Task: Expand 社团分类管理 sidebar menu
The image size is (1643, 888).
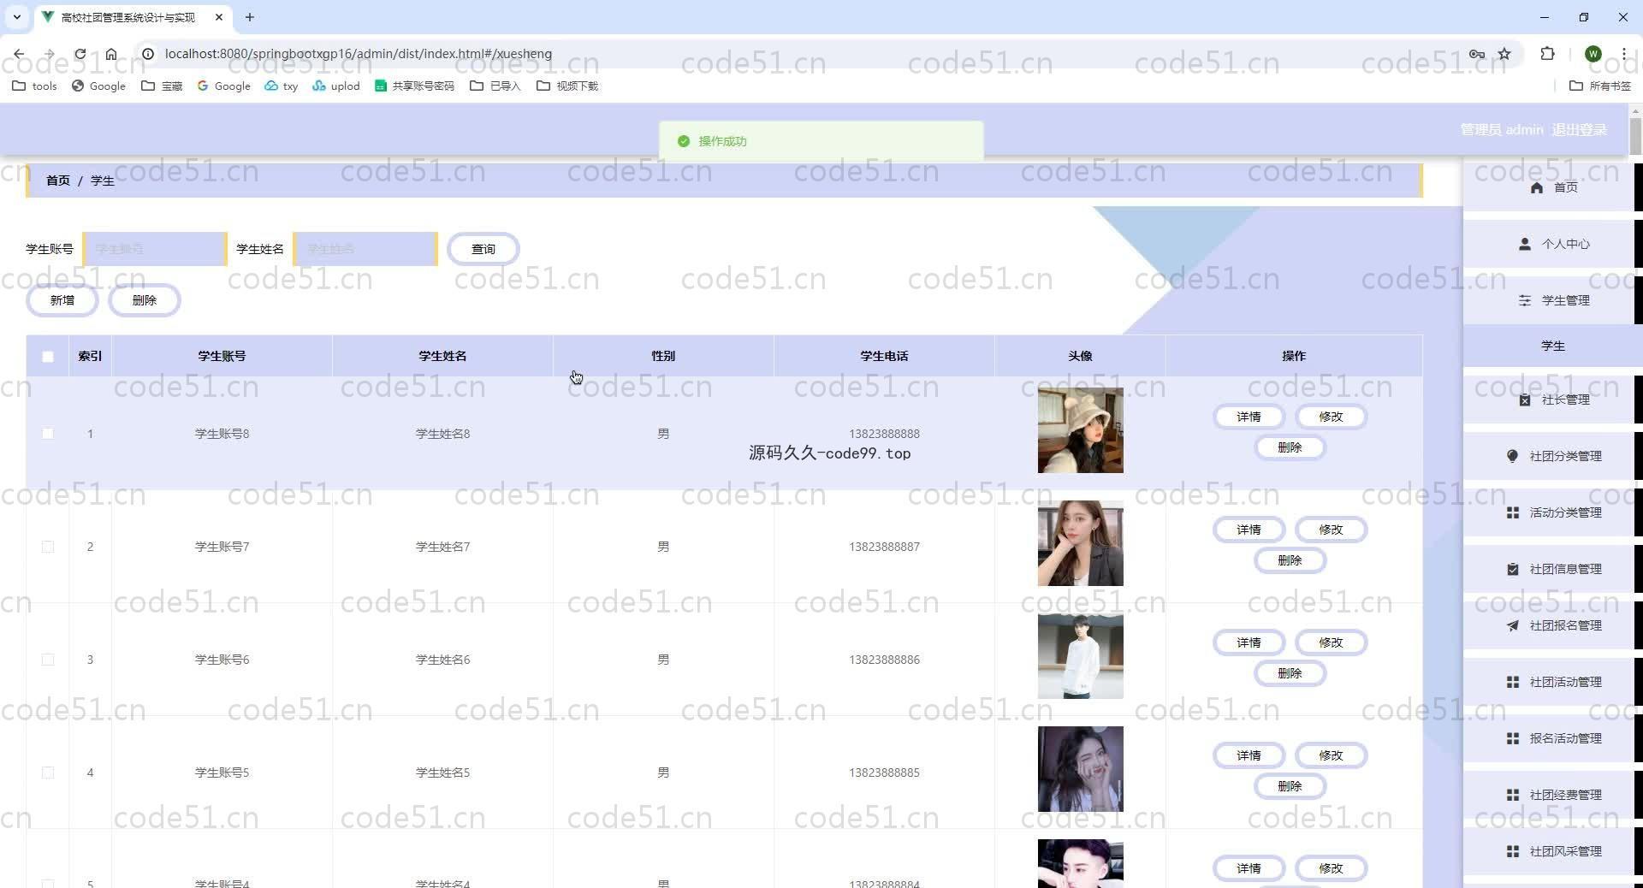Action: click(x=1552, y=456)
